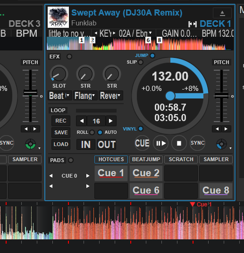The width and height of the screenshot is (244, 253).
Task: Eject the track with the Deck 1 eject icon
Action: [x=222, y=13]
